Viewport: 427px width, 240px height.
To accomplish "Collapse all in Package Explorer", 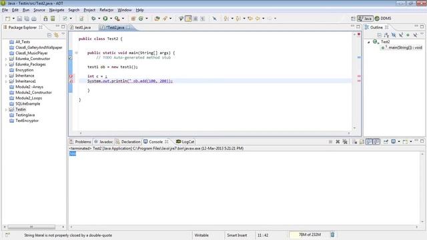I will [49, 35].
